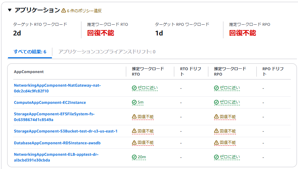This screenshot has width=298, height=169.
Task: Click the policy violation warning icon
Action: pyautogui.click(x=64, y=10)
